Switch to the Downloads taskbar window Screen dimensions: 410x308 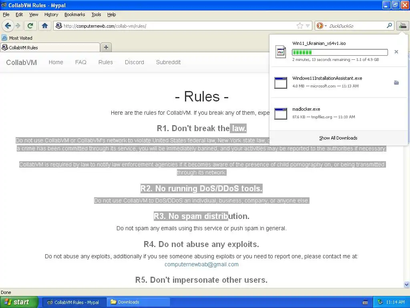139,302
